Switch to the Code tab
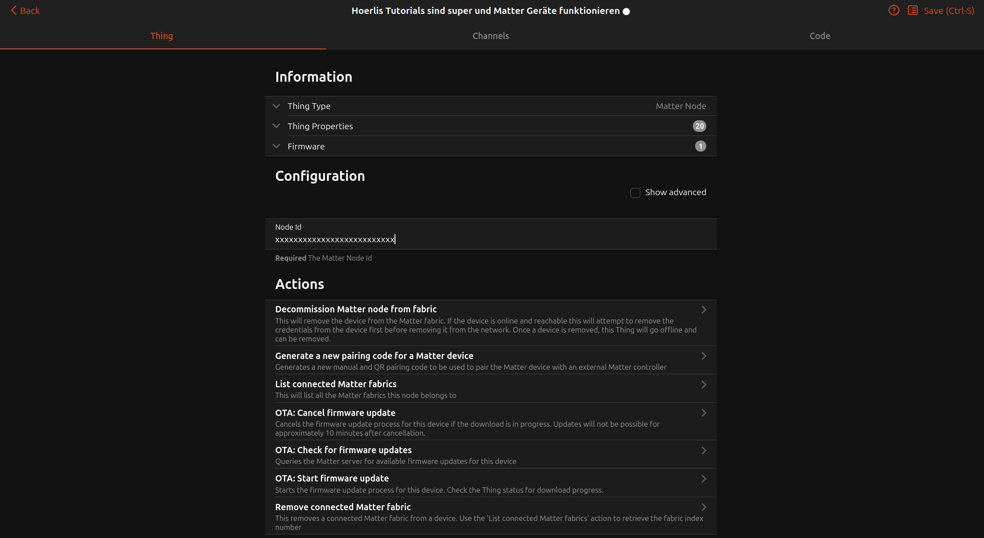This screenshot has height=538, width=984. point(820,36)
